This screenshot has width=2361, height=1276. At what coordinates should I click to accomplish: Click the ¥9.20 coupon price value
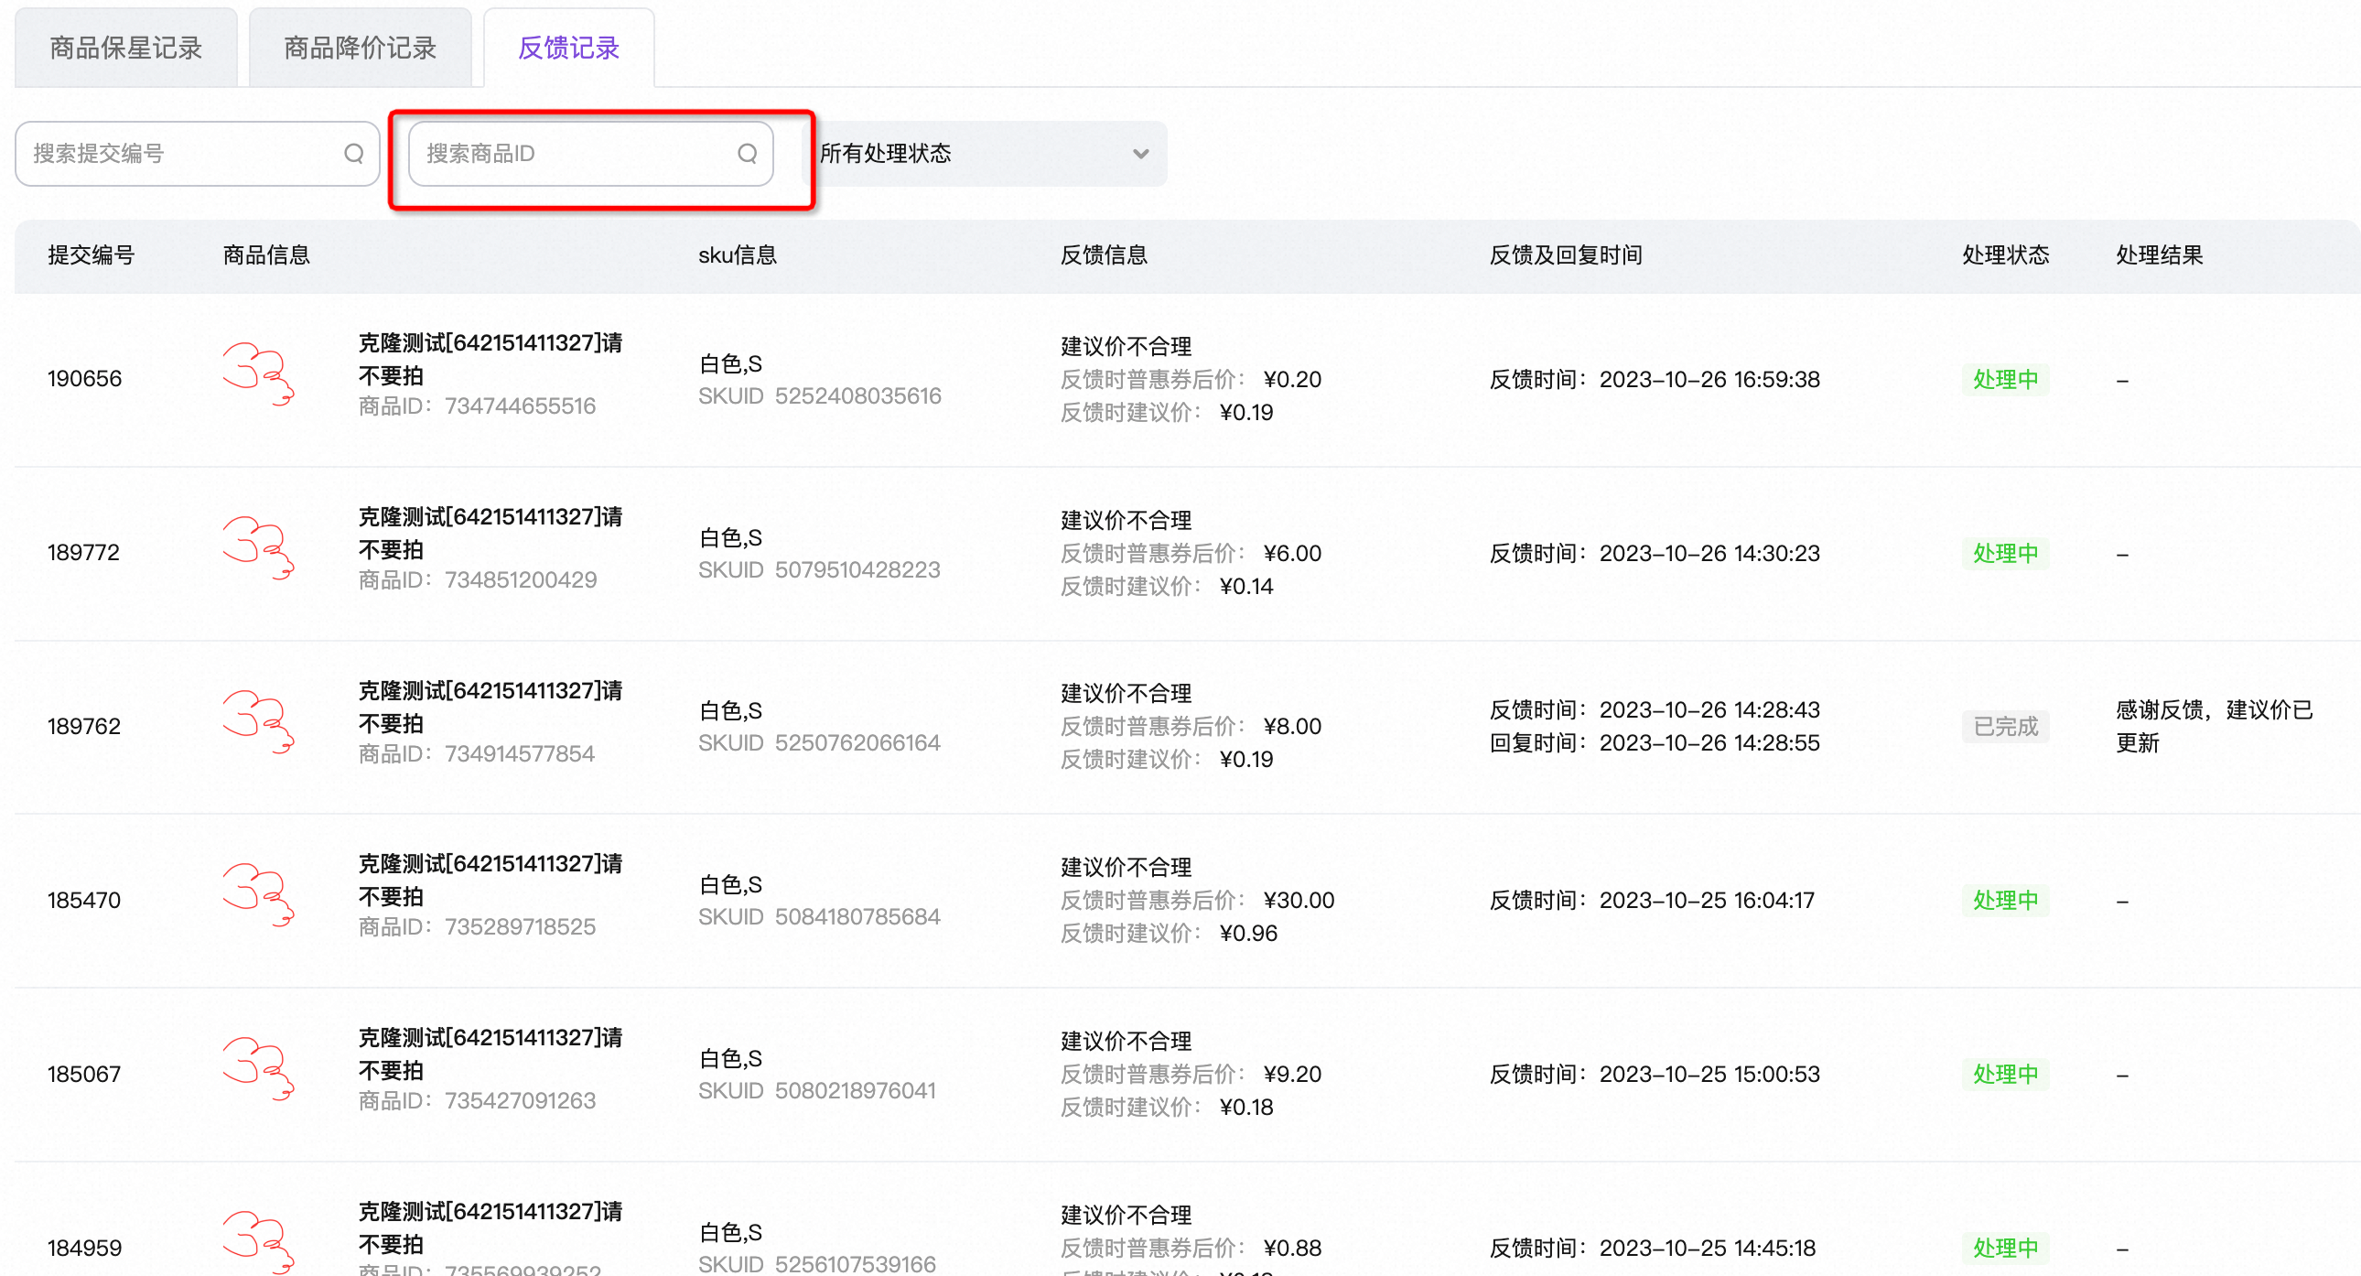1292,1075
